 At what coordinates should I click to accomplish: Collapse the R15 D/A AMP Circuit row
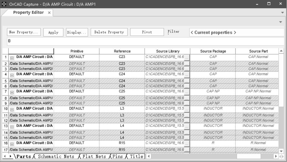[12, 144]
